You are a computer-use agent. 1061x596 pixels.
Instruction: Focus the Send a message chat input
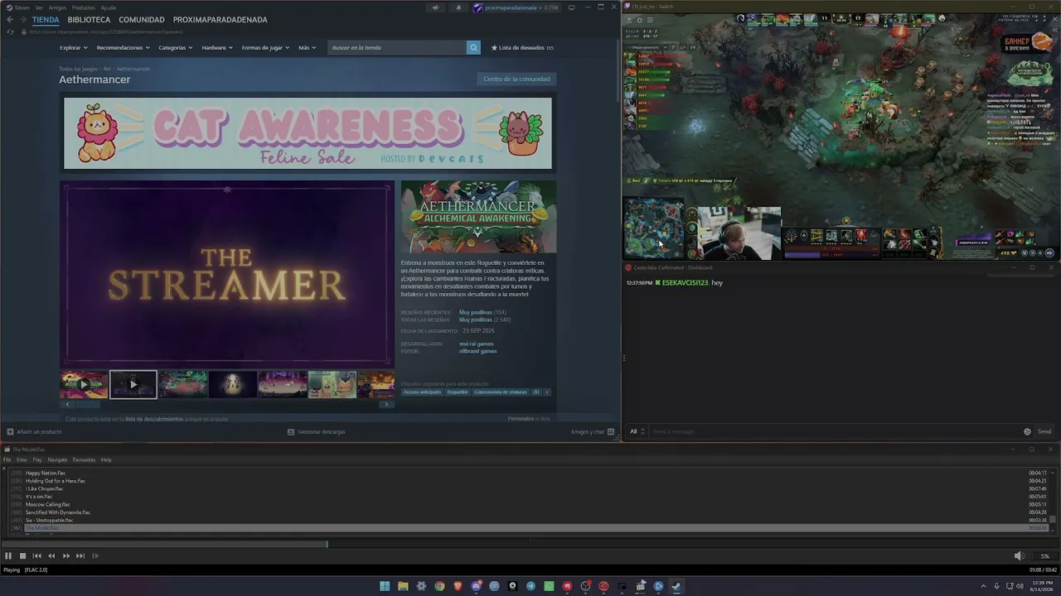click(x=835, y=431)
